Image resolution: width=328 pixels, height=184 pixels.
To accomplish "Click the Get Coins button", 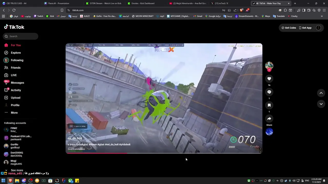I will [289, 28].
